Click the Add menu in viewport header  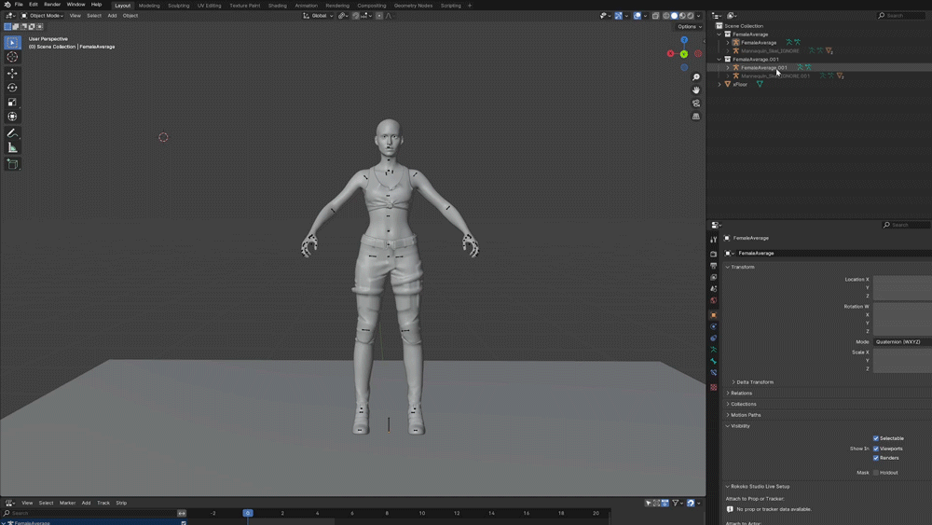pos(112,16)
